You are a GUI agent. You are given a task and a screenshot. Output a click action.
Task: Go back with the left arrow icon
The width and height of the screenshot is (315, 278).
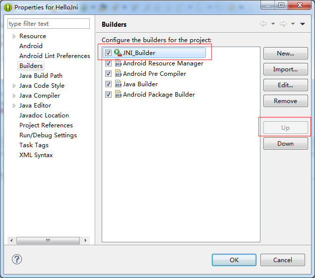coord(263,24)
